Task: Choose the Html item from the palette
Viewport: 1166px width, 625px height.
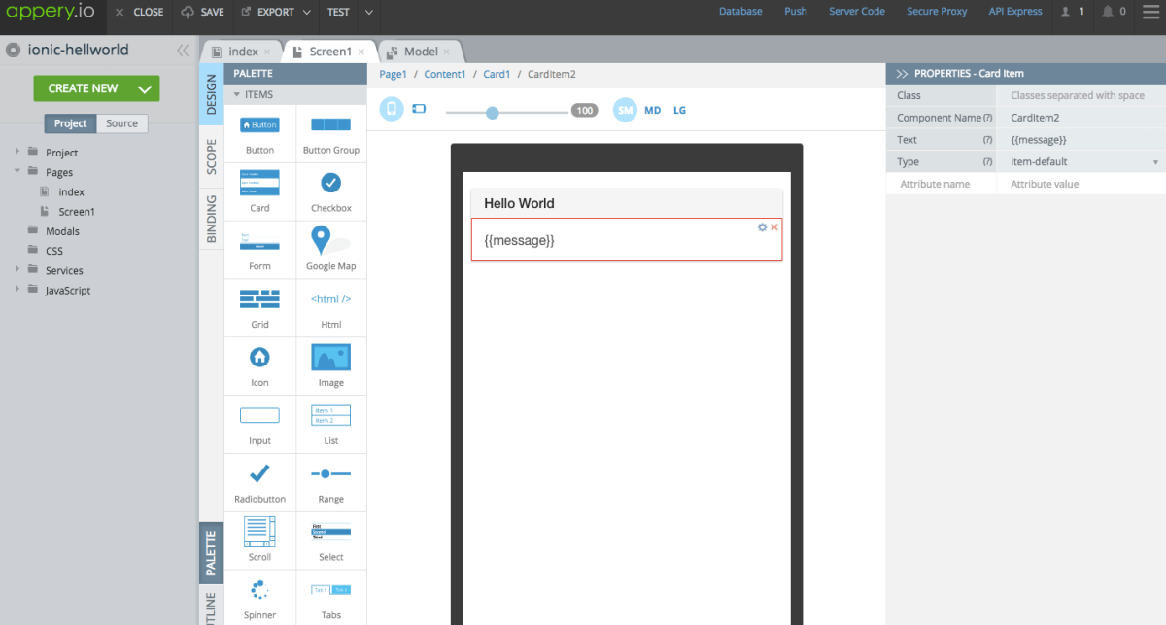Action: pos(330,307)
